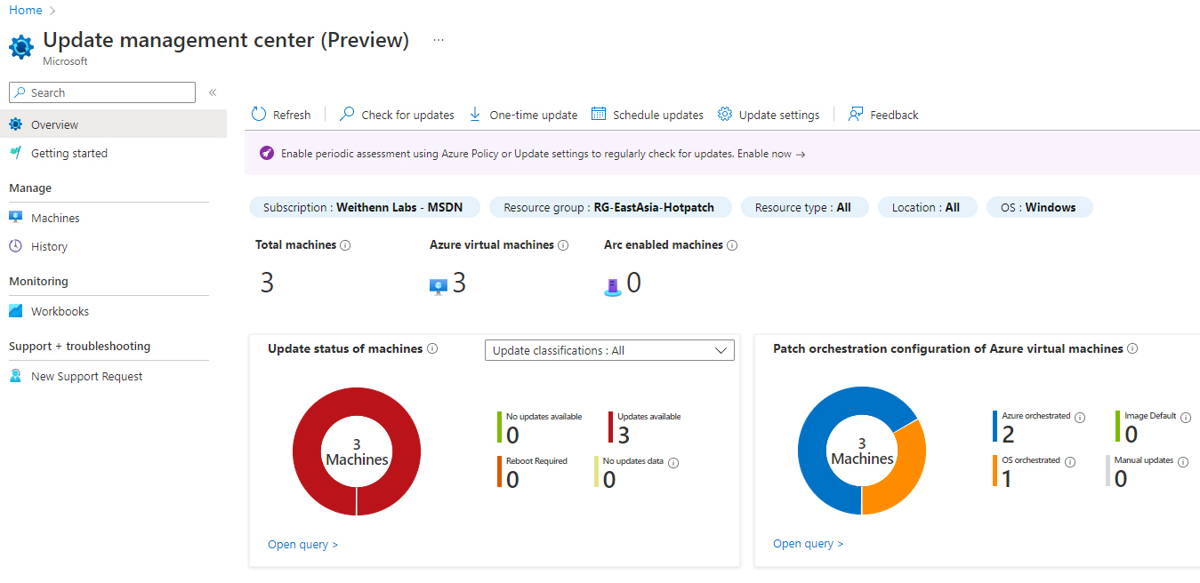Click the Azure orchestrated count 2

(x=1008, y=435)
